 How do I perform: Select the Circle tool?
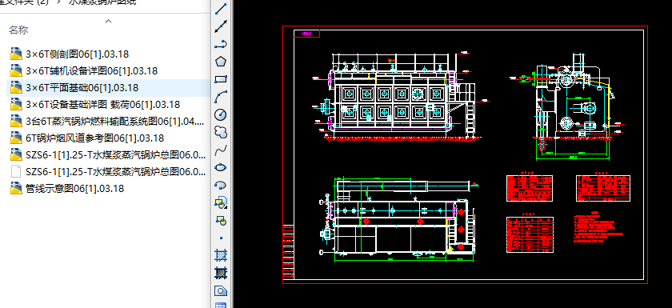tap(220, 114)
